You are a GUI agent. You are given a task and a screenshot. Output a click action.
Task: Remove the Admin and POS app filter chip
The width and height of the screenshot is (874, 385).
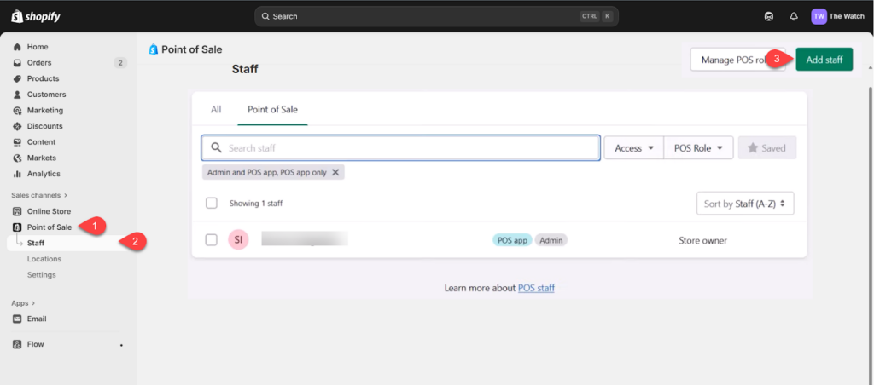[x=335, y=172]
